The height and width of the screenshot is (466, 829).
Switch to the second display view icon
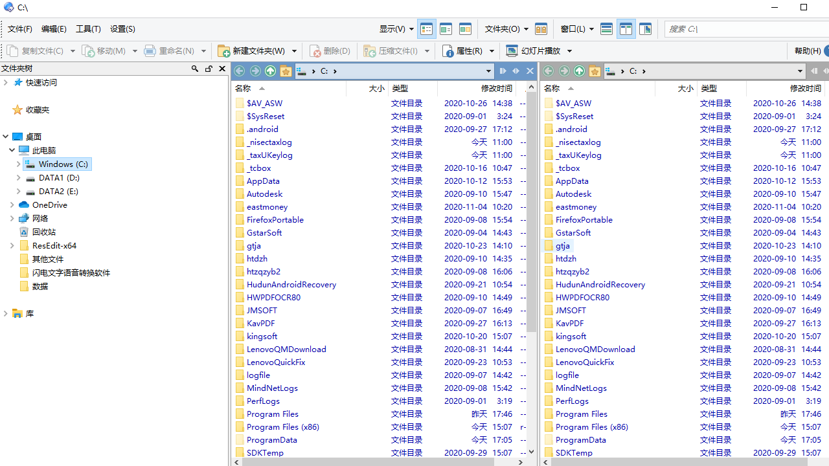click(x=446, y=29)
